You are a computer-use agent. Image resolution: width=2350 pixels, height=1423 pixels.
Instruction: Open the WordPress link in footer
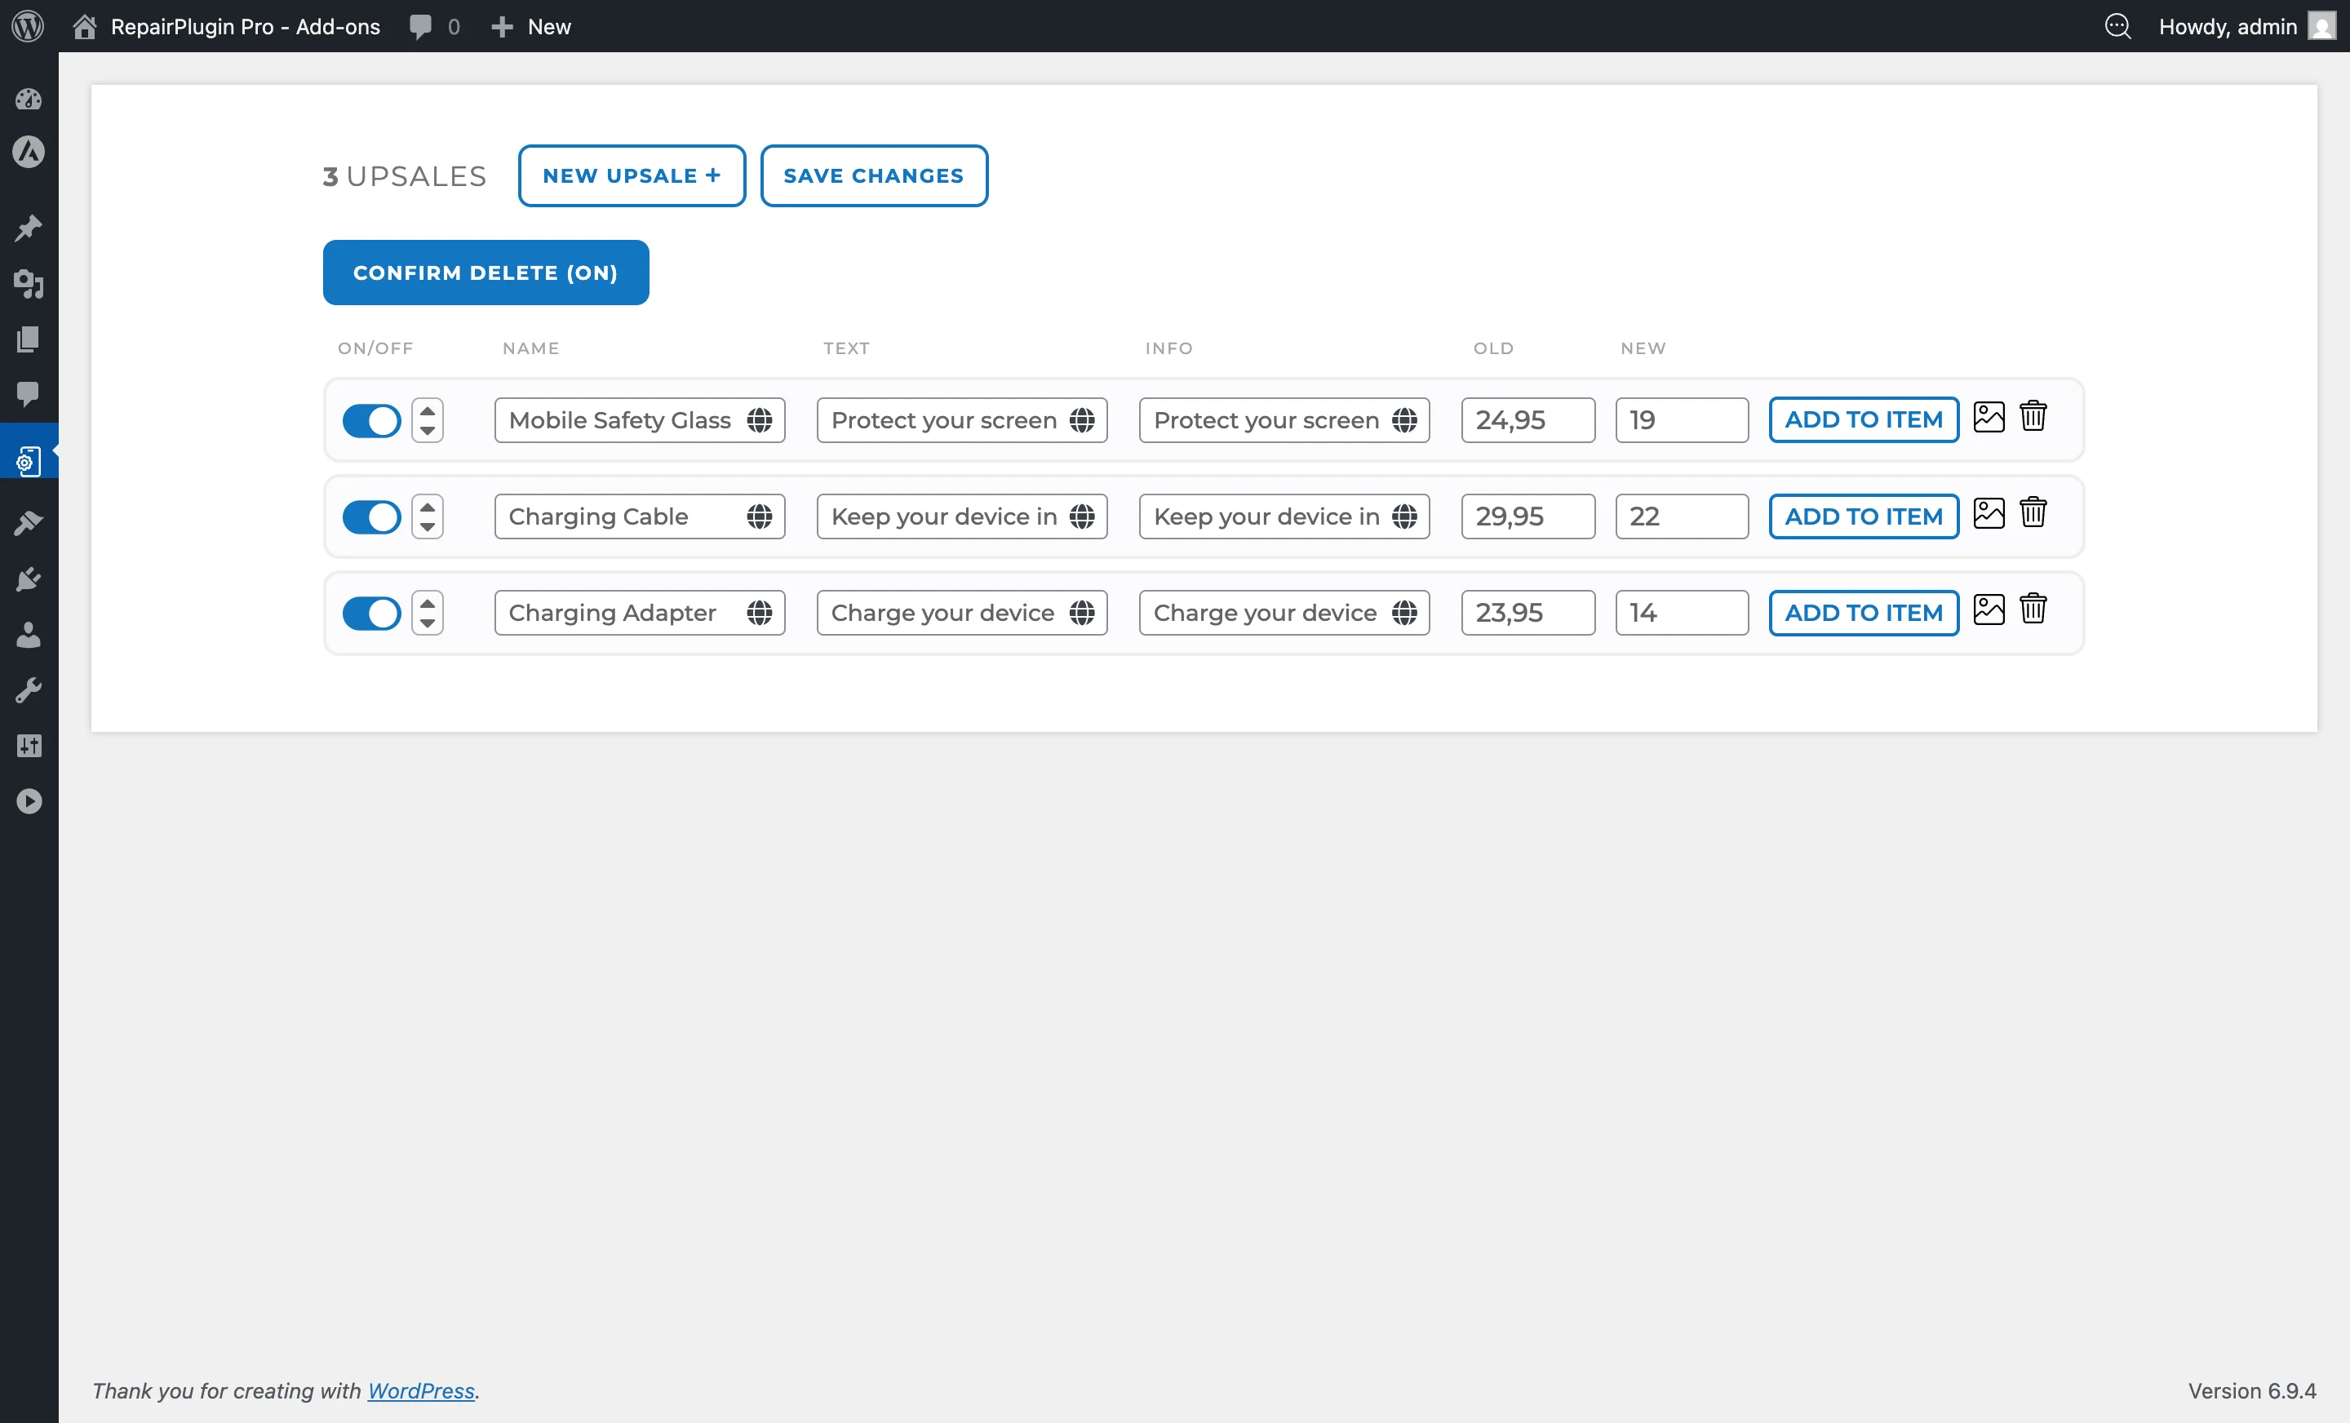pos(420,1390)
